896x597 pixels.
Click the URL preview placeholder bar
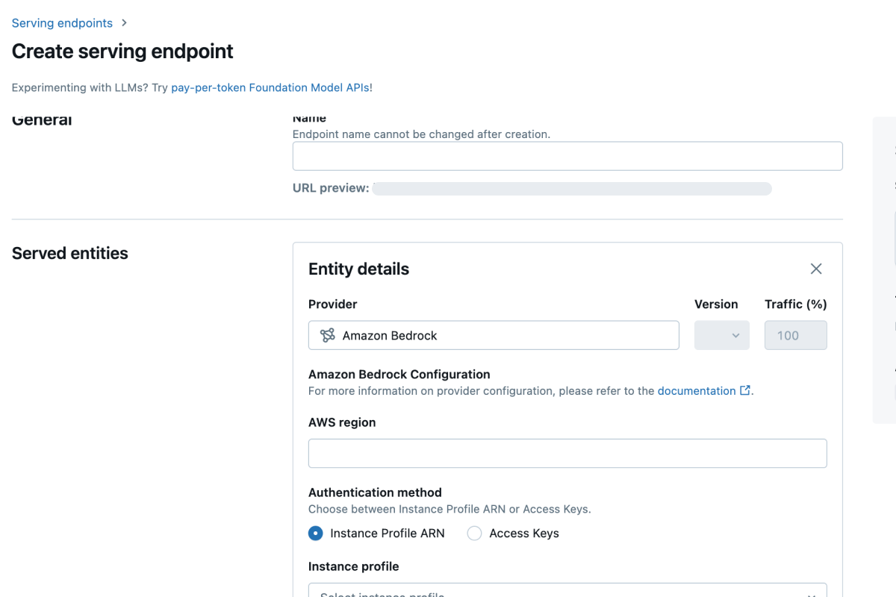[572, 188]
